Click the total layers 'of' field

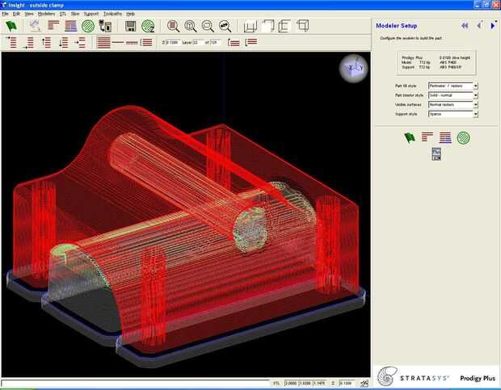tap(215, 43)
